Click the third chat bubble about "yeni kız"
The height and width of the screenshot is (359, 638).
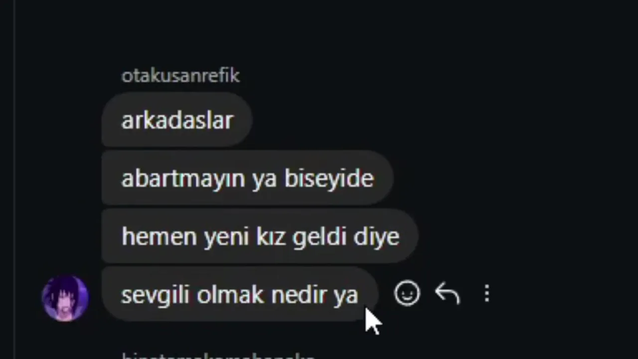pos(260,236)
